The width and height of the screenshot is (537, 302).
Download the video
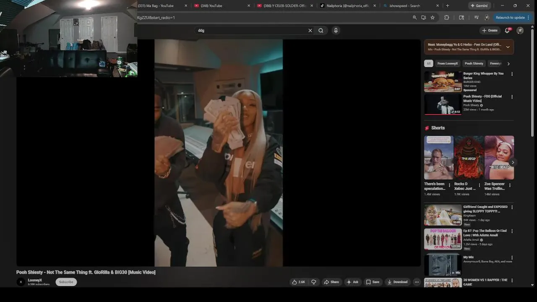pyautogui.click(x=397, y=282)
